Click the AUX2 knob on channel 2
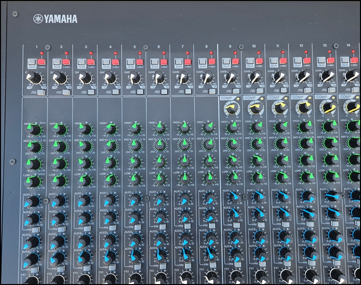The width and height of the screenshot is (361, 285). 59,218
